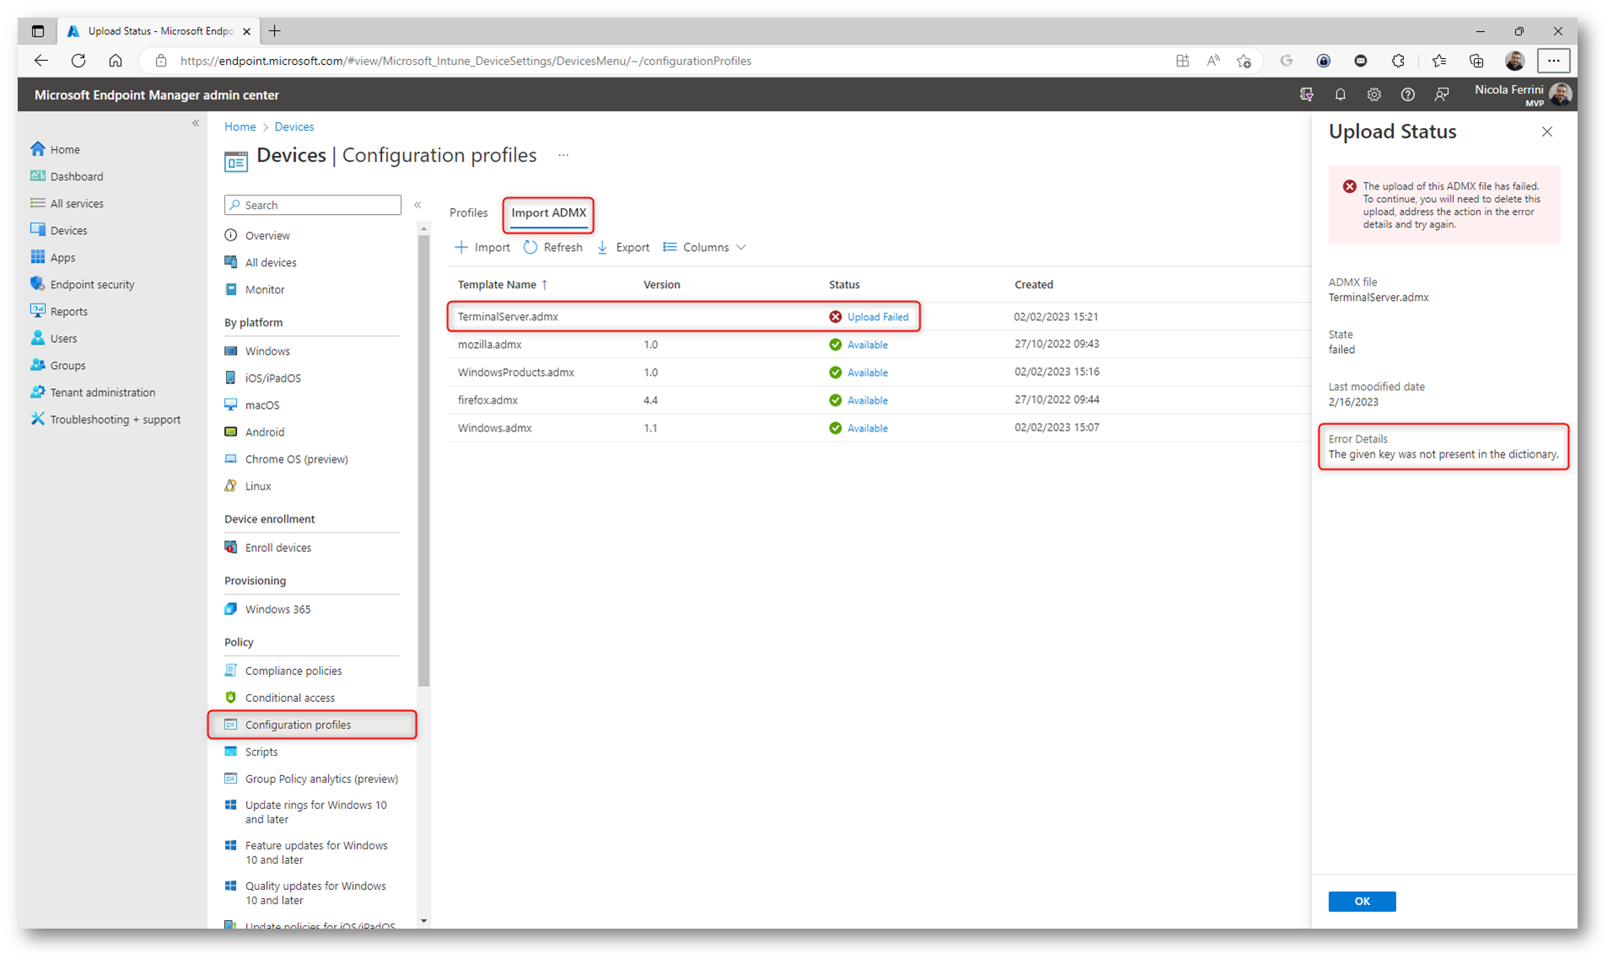Open Enroll devices
Image resolution: width=1613 pixels, height=964 pixels.
pos(278,547)
